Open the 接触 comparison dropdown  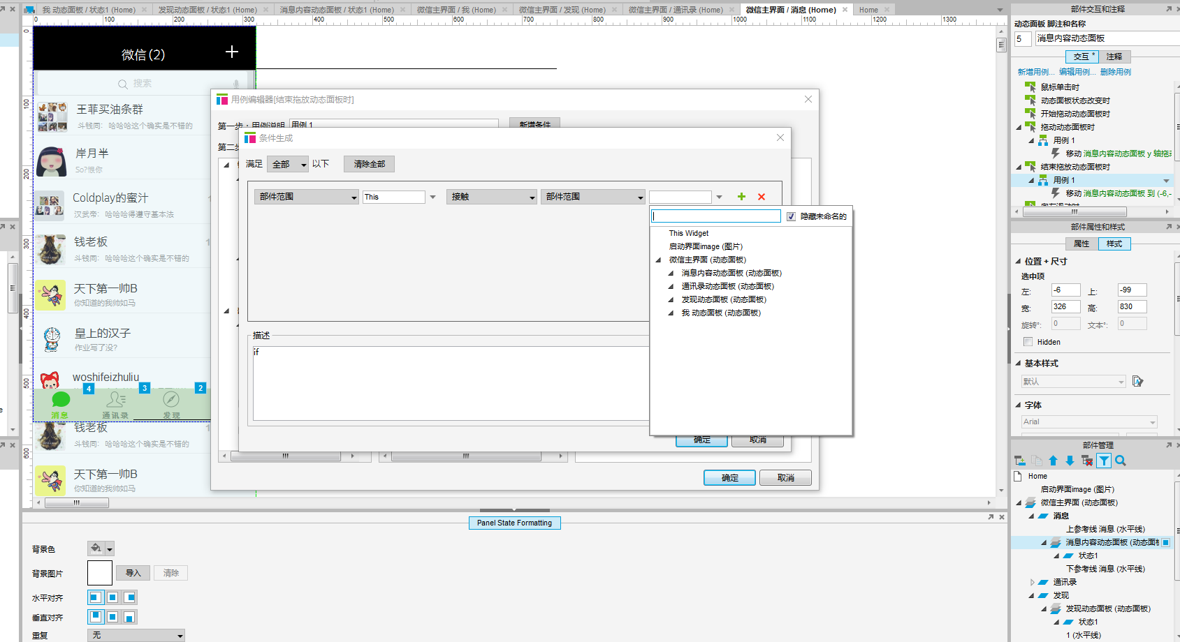(x=492, y=197)
